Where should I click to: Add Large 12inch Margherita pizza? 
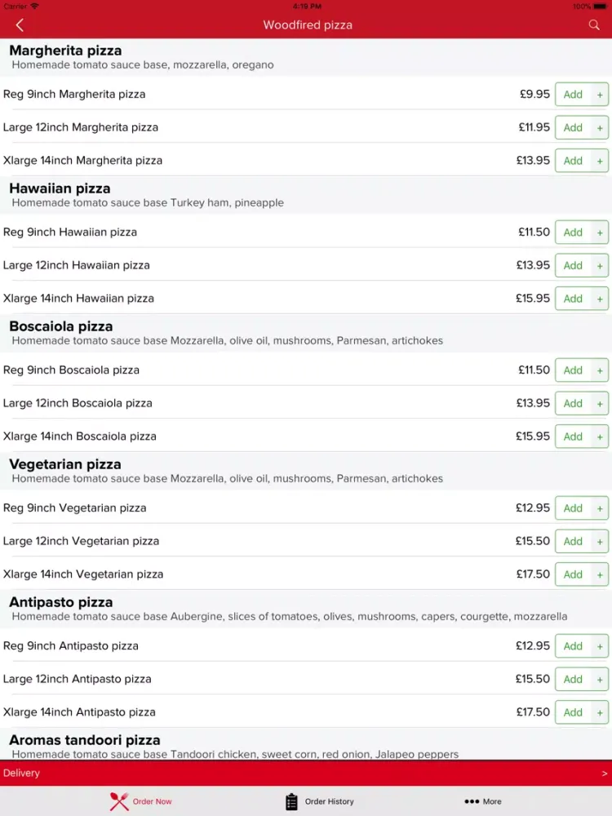[x=573, y=127]
